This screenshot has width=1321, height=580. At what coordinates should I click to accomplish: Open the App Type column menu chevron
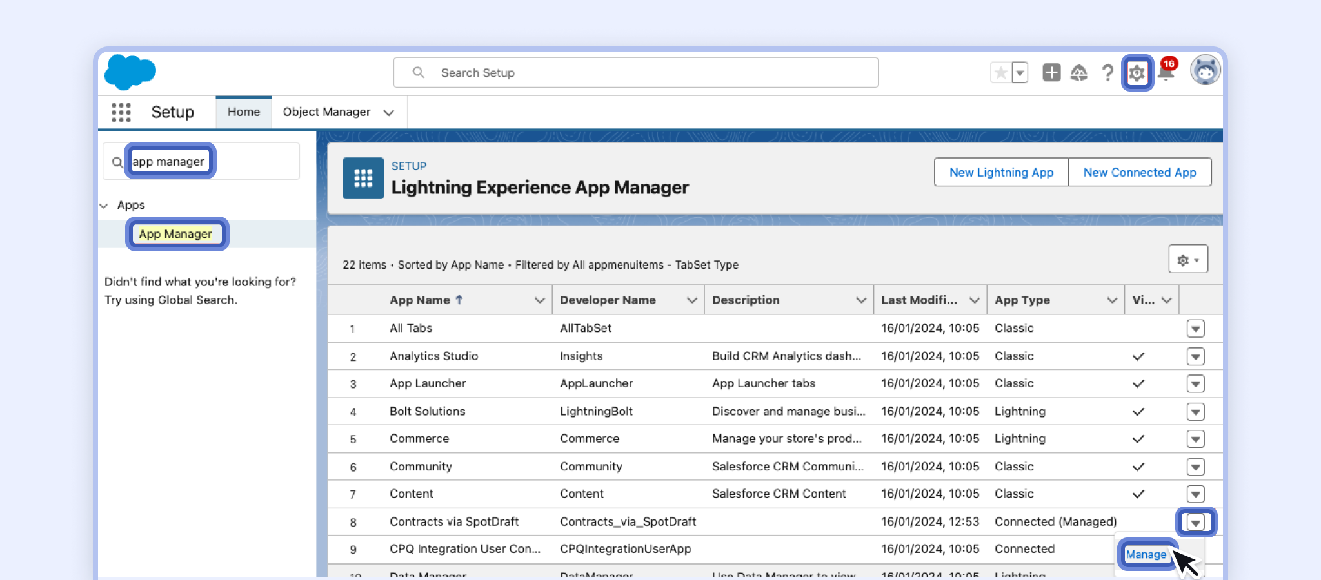coord(1112,300)
